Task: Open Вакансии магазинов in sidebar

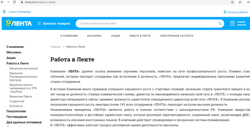Action: (23, 69)
